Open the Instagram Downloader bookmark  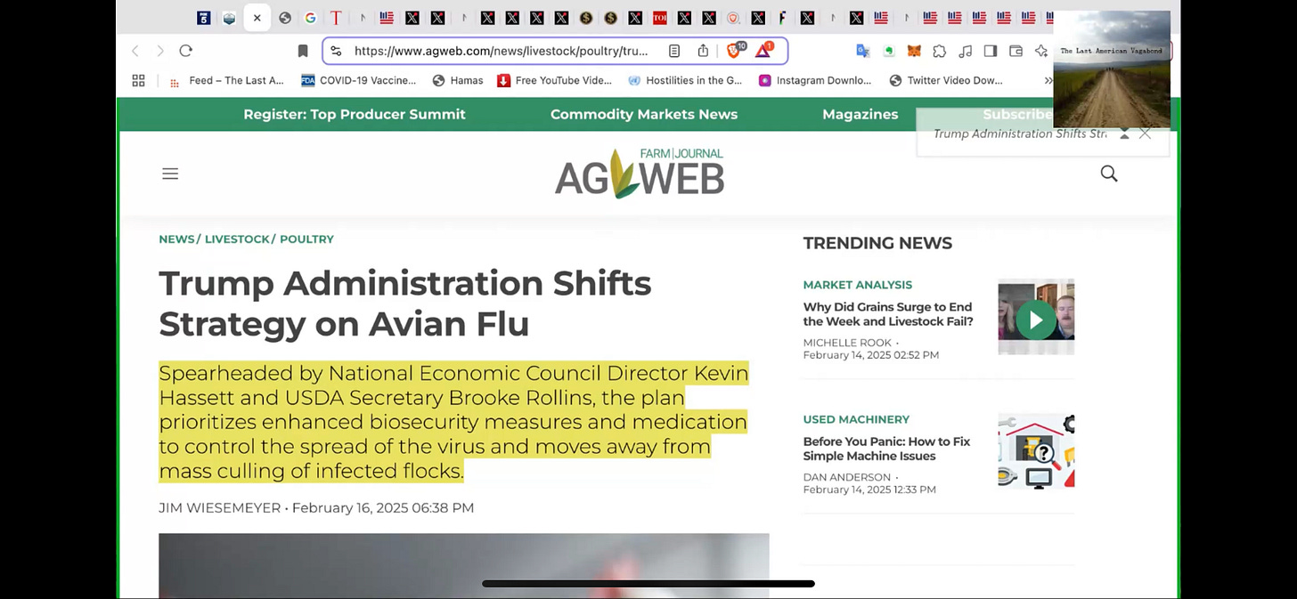815,80
